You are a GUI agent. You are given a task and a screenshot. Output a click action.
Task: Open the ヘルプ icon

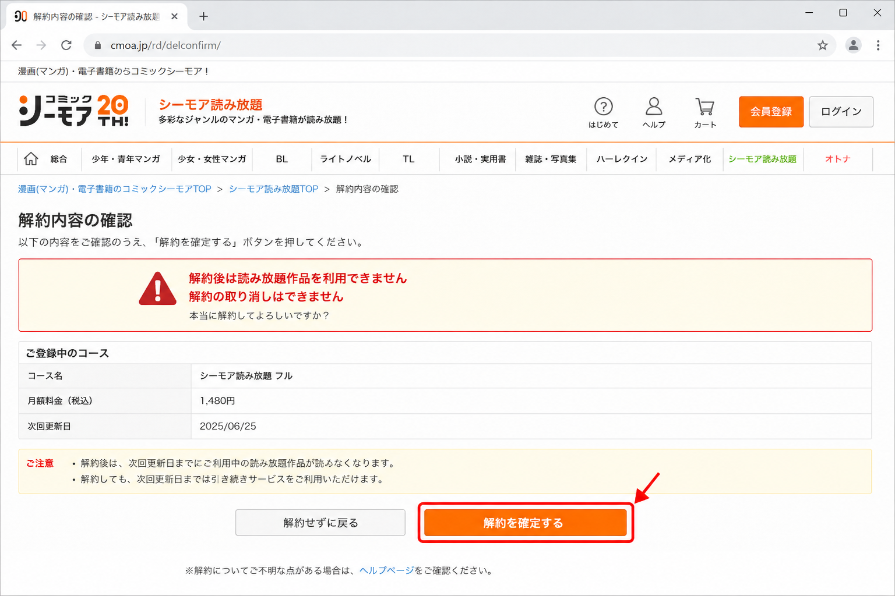pyautogui.click(x=654, y=112)
